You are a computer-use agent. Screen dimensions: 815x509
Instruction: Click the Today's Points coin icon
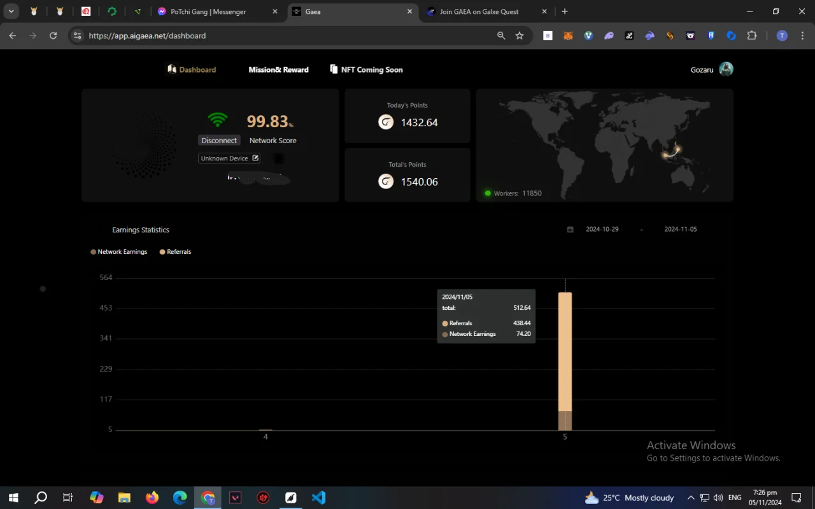tap(386, 122)
